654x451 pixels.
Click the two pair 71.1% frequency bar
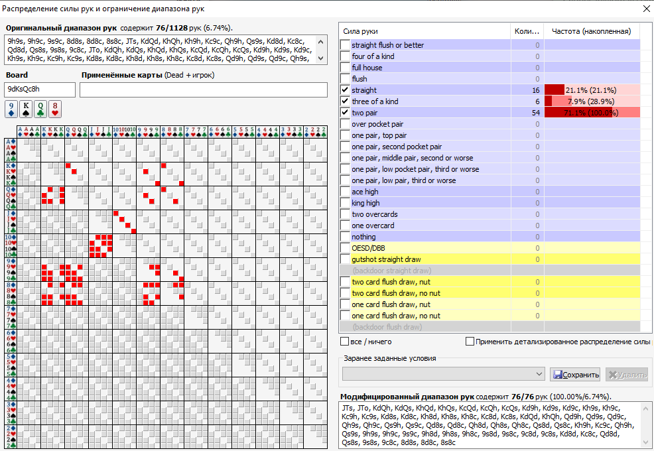(592, 113)
